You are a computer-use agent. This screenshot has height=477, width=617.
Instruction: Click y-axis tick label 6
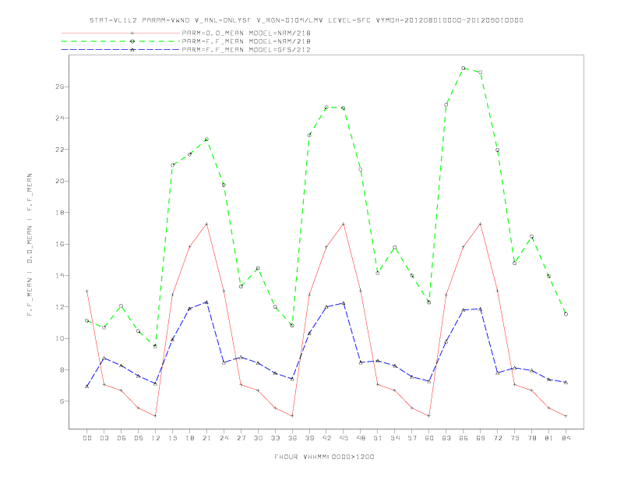62,401
